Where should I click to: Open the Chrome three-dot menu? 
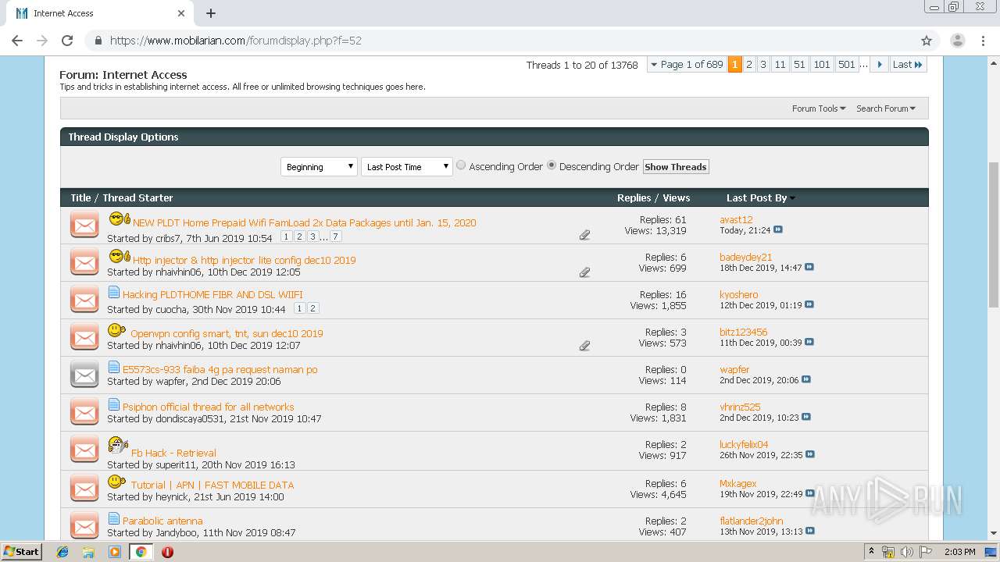(982, 41)
